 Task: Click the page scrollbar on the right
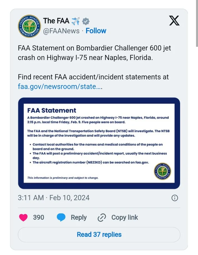tap(196, 23)
